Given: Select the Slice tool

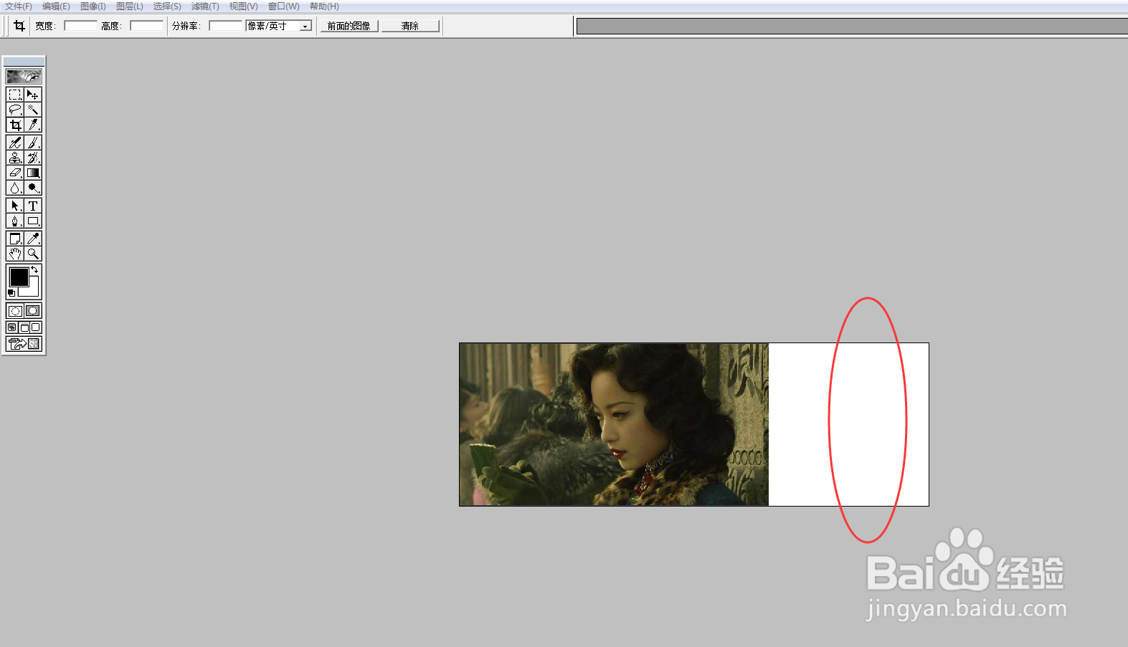Looking at the screenshot, I should tap(33, 125).
